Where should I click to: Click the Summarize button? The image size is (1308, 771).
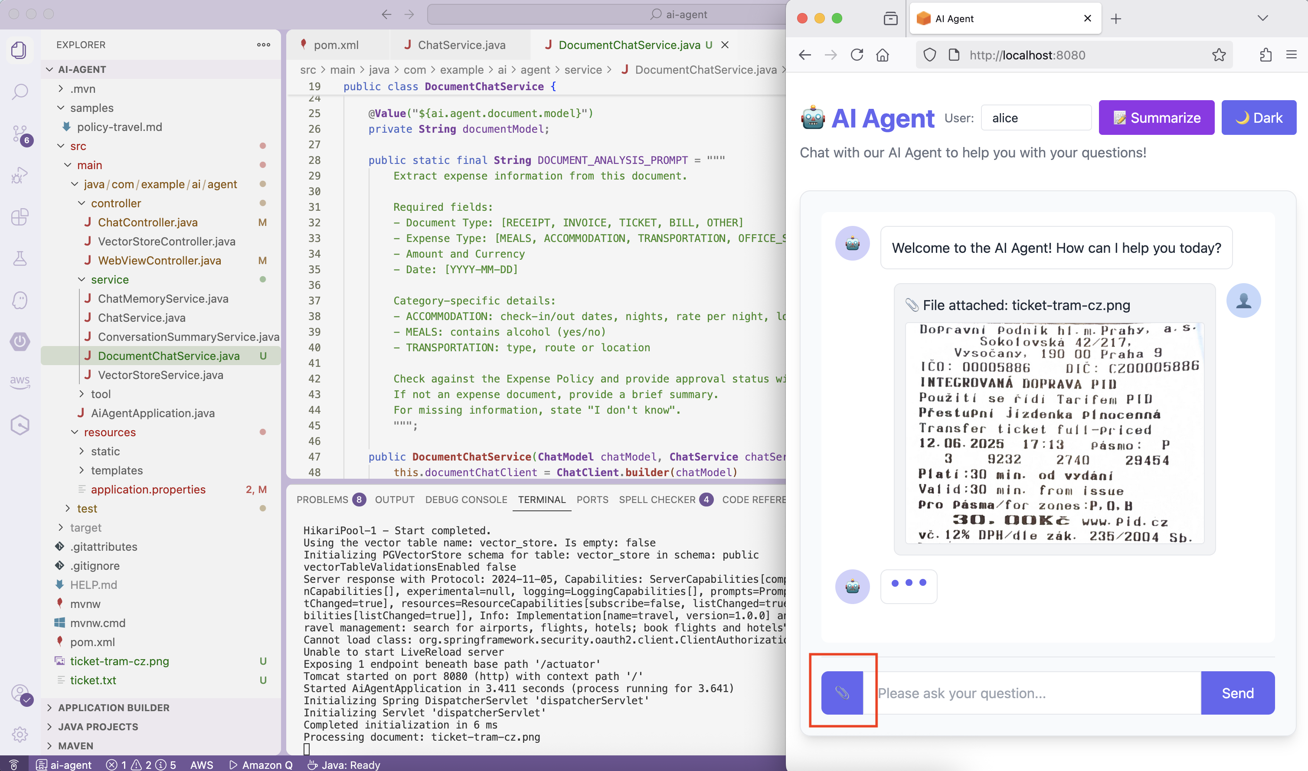[1156, 118]
